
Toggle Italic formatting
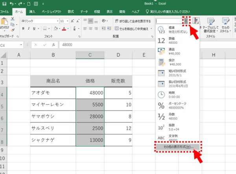click(x=29, y=28)
